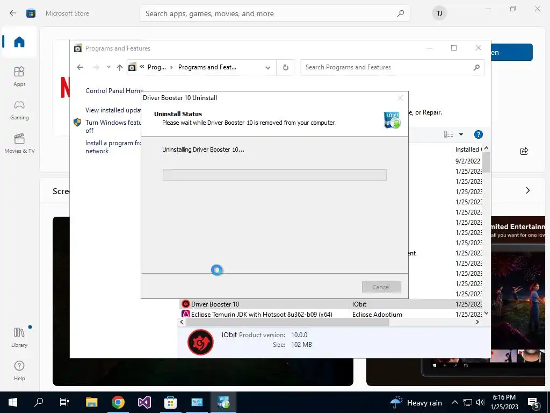Open network status tray icon
The width and height of the screenshot is (550, 413).
pos(468,402)
